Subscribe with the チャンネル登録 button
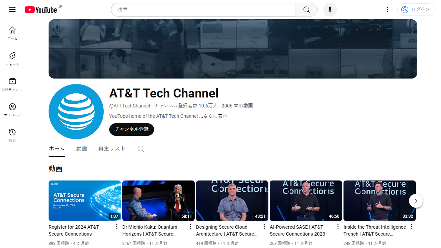Viewport: 441px width, 248px height. (132, 130)
